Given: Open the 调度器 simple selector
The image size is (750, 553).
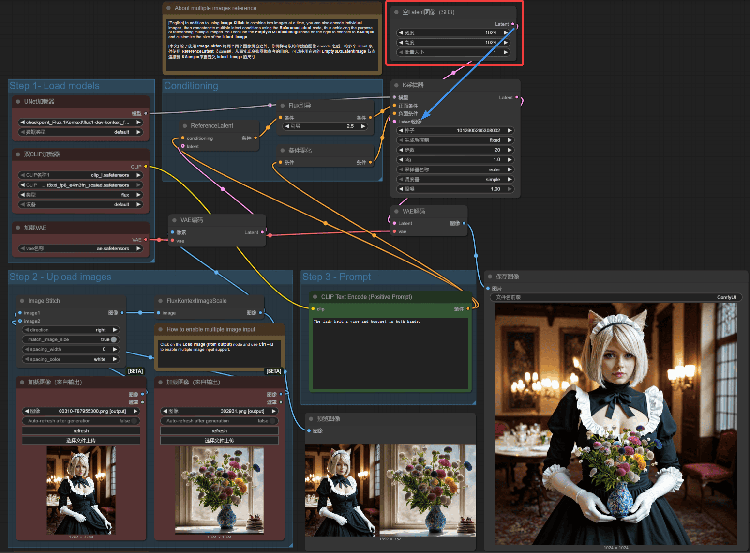Looking at the screenshot, I should tap(455, 180).
